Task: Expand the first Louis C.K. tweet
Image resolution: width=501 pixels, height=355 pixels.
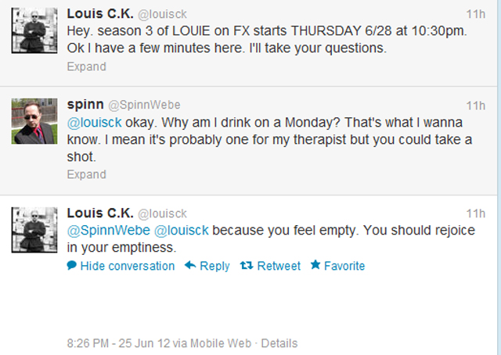Action: pyautogui.click(x=86, y=66)
